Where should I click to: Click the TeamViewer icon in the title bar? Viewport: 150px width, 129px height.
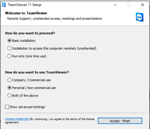pyautogui.click(x=4, y=5)
